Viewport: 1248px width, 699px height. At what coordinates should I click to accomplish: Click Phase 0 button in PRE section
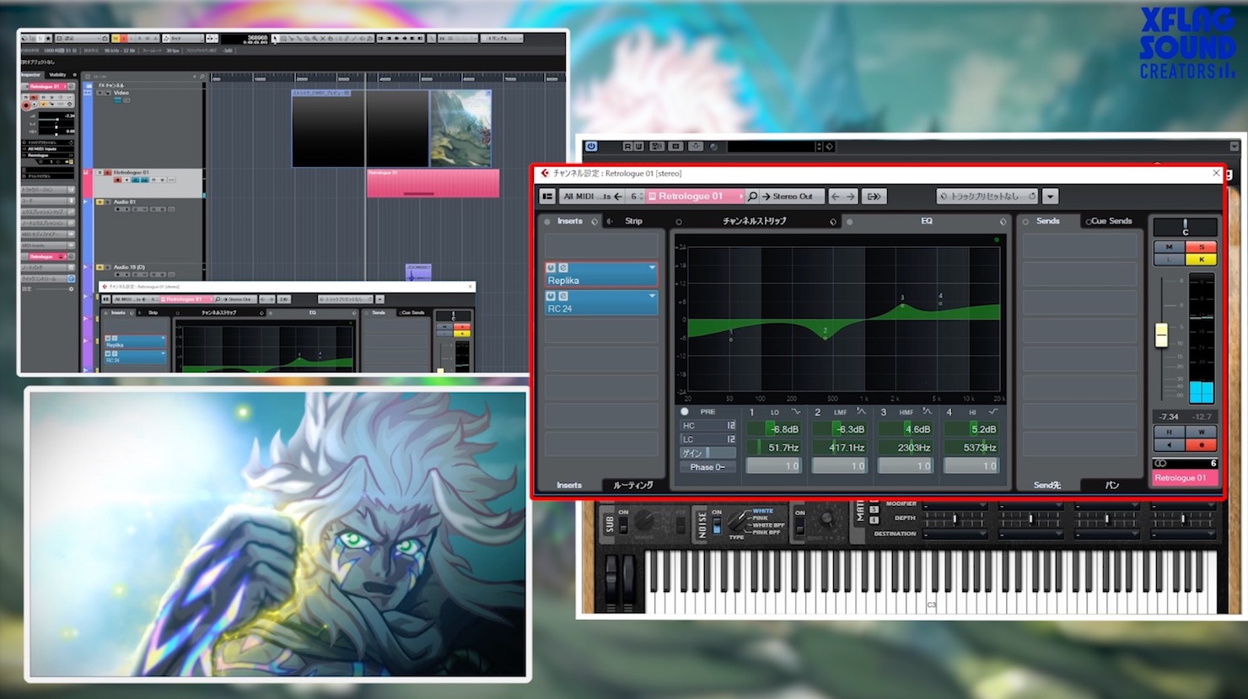pos(707,467)
